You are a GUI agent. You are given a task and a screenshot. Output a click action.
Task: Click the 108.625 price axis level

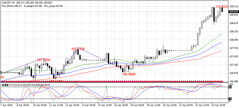[x=233, y=23]
